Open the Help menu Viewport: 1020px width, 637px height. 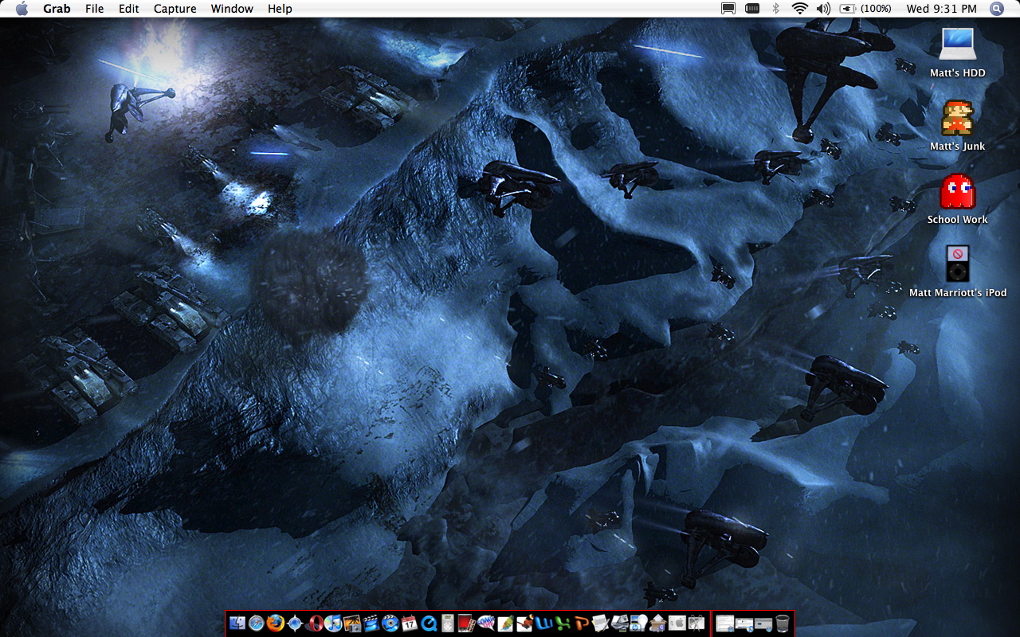point(280,9)
